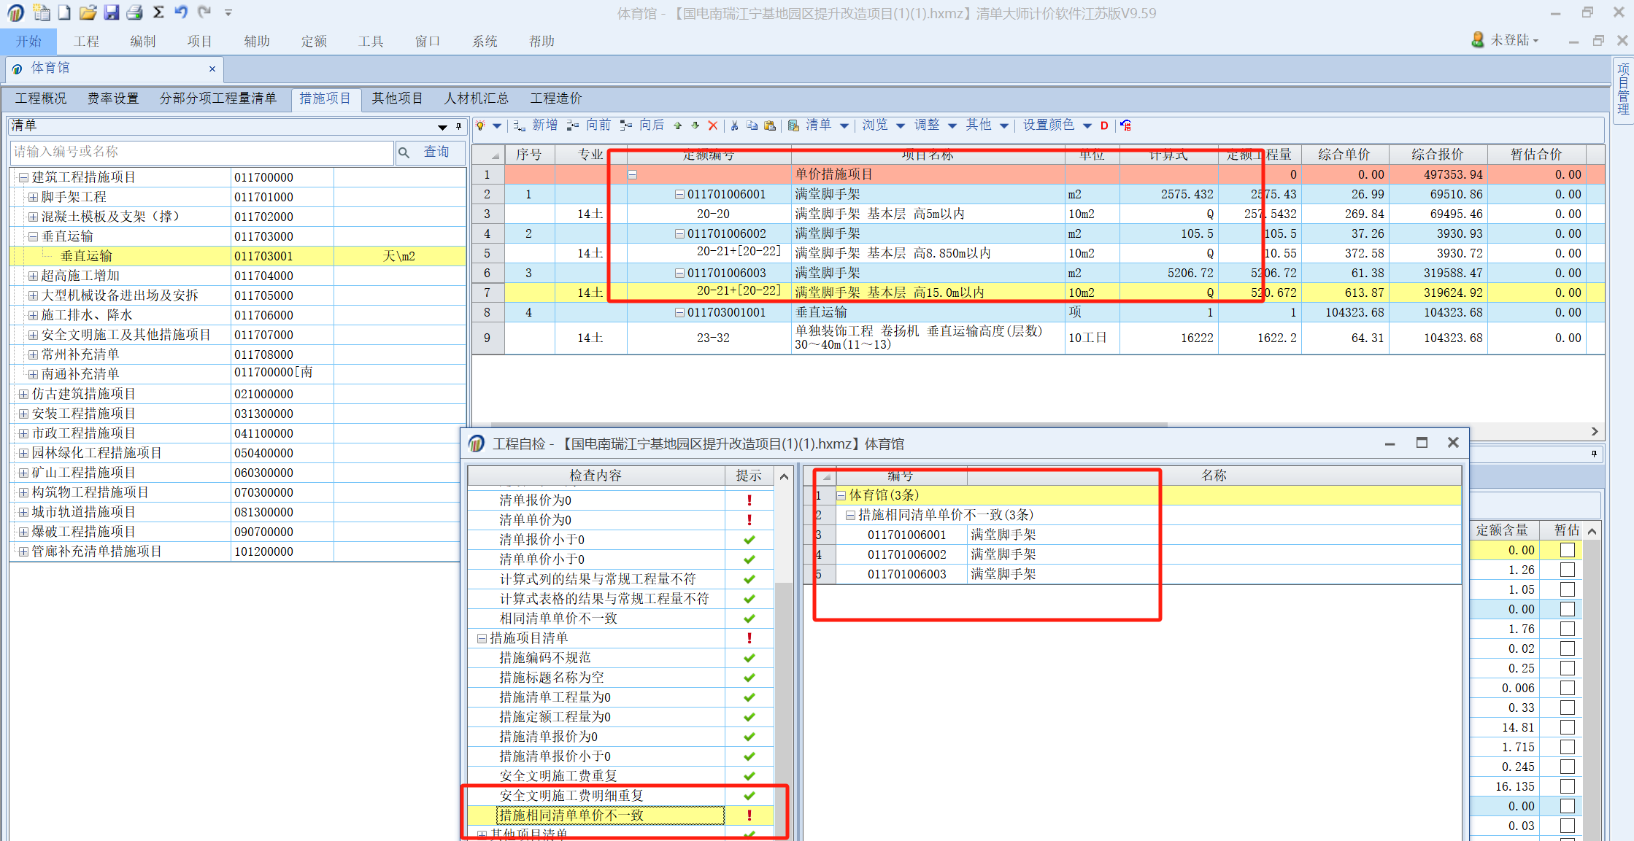This screenshot has width=1634, height=841.
Task: Click the 新增 (add) toolbar button
Action: pyautogui.click(x=536, y=125)
